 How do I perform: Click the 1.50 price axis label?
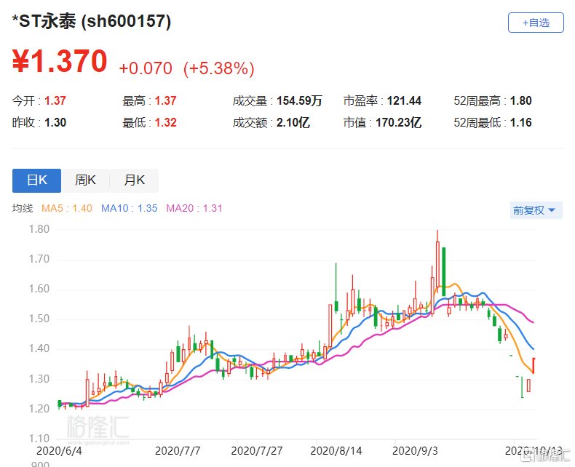[x=39, y=319]
